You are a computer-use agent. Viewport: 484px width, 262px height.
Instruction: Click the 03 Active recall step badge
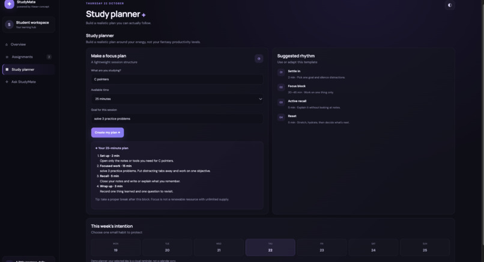tap(281, 102)
